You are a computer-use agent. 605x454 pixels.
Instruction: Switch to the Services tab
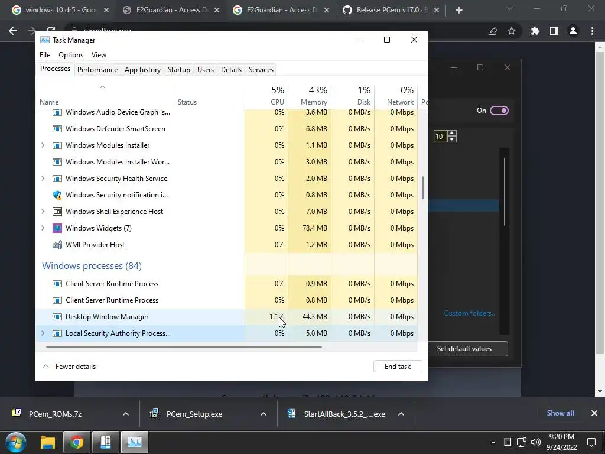(x=261, y=70)
